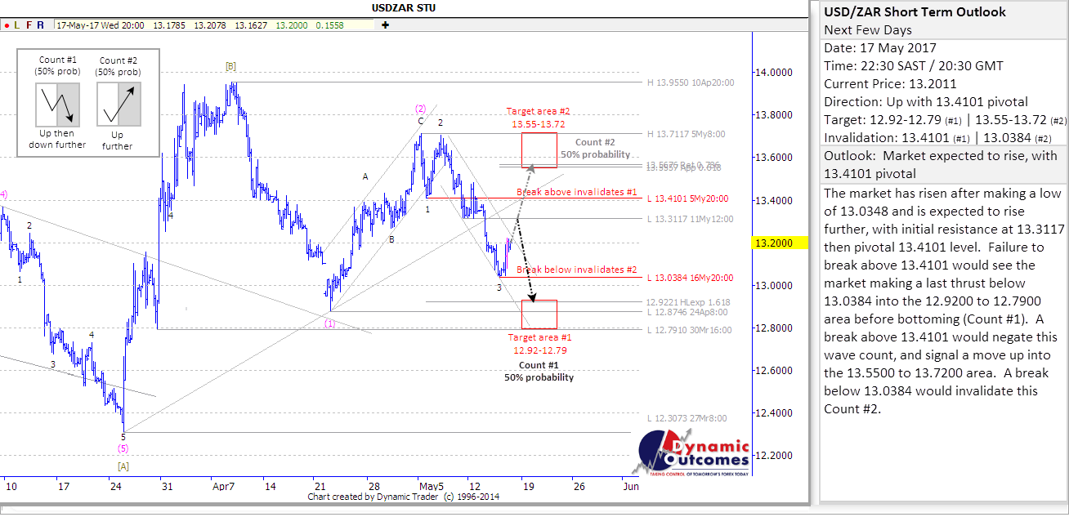Click the USDZAR STU chart title
Viewport: 1069px width, 526px height.
click(404, 8)
